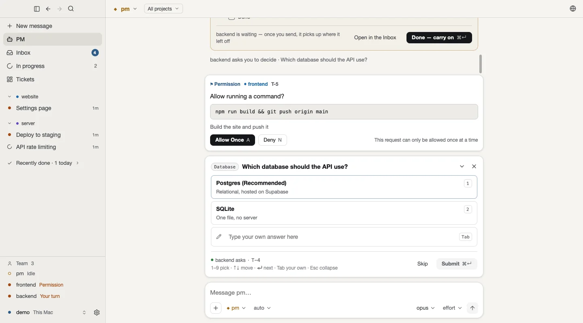The width and height of the screenshot is (583, 323).
Task: Select the SQLite option
Action: coord(344,213)
